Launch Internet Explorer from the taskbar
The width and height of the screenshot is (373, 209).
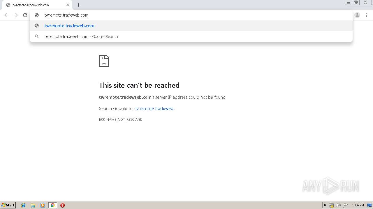coord(23,205)
